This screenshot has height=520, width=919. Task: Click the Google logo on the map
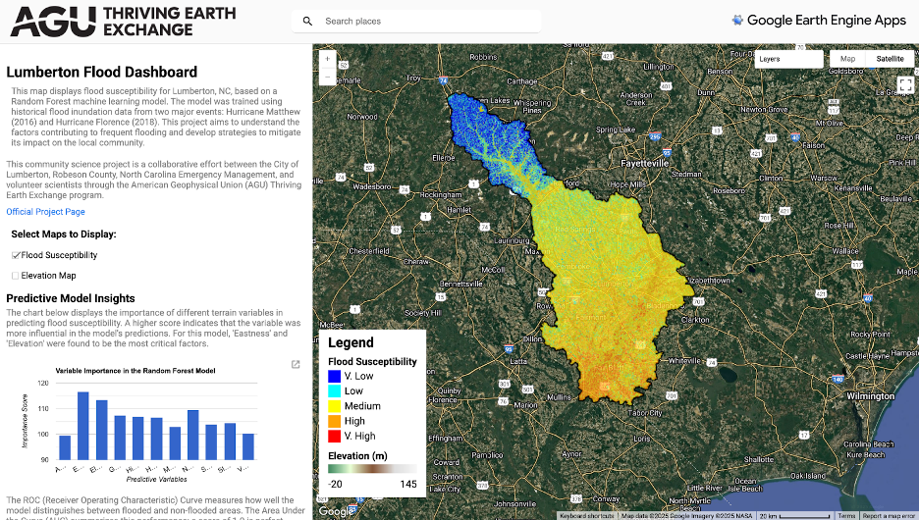337,510
